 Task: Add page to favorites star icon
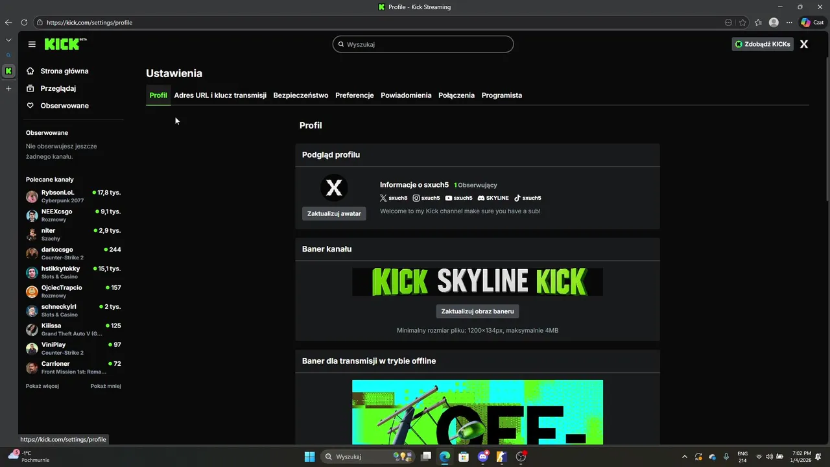(x=742, y=22)
